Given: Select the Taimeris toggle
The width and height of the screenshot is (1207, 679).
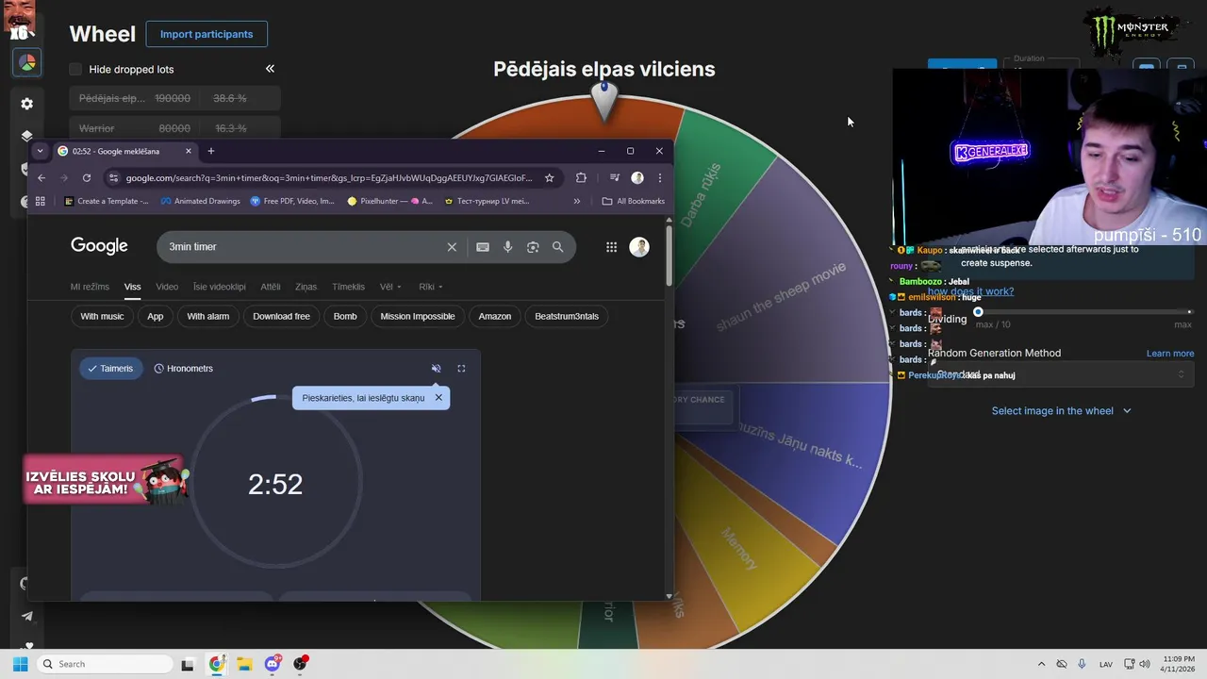Looking at the screenshot, I should [110, 369].
